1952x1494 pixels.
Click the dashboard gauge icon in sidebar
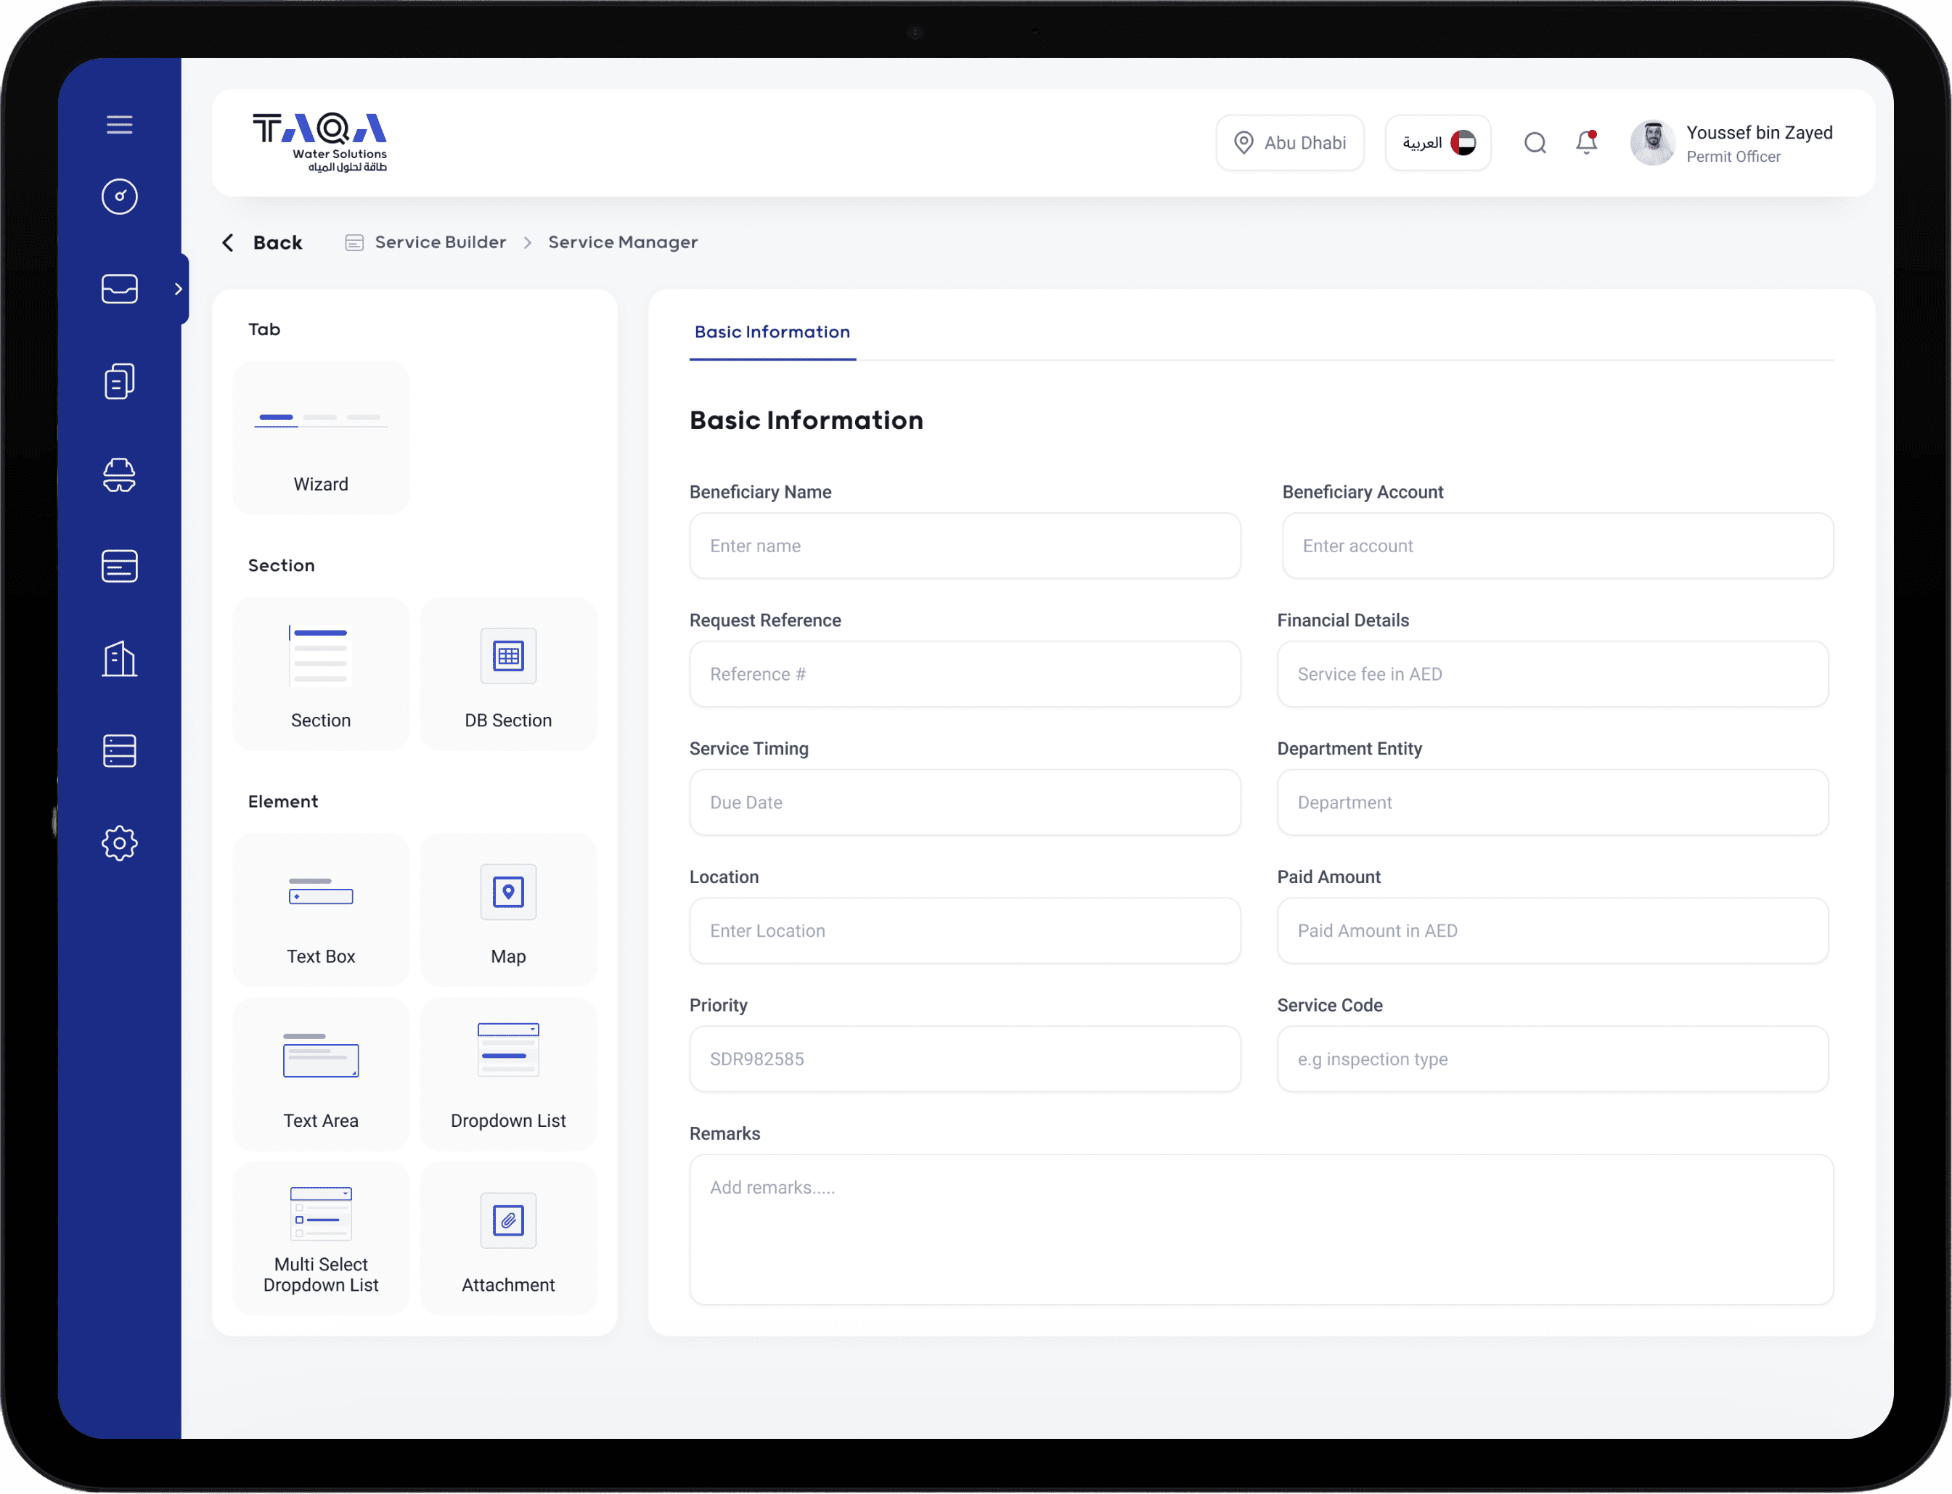click(119, 197)
